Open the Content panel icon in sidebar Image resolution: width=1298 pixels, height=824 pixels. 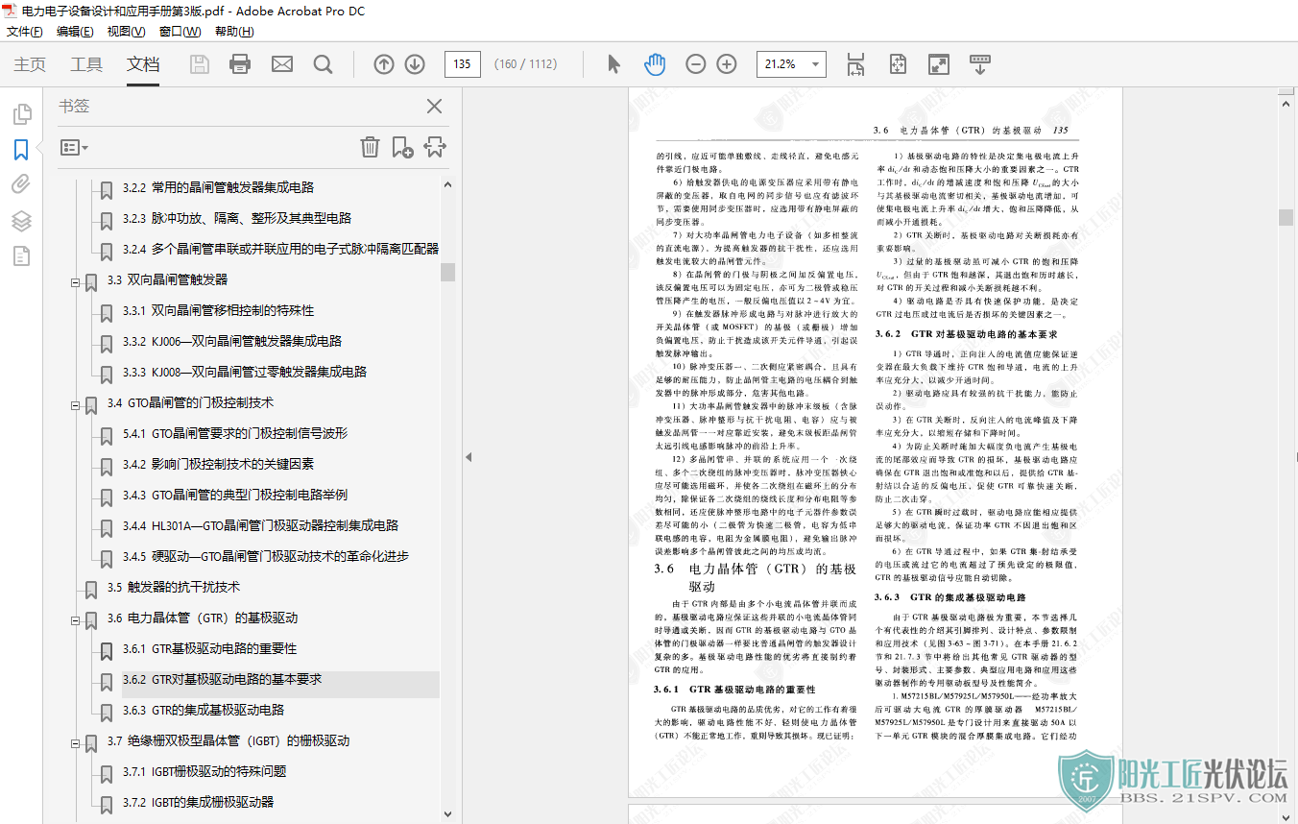[21, 256]
